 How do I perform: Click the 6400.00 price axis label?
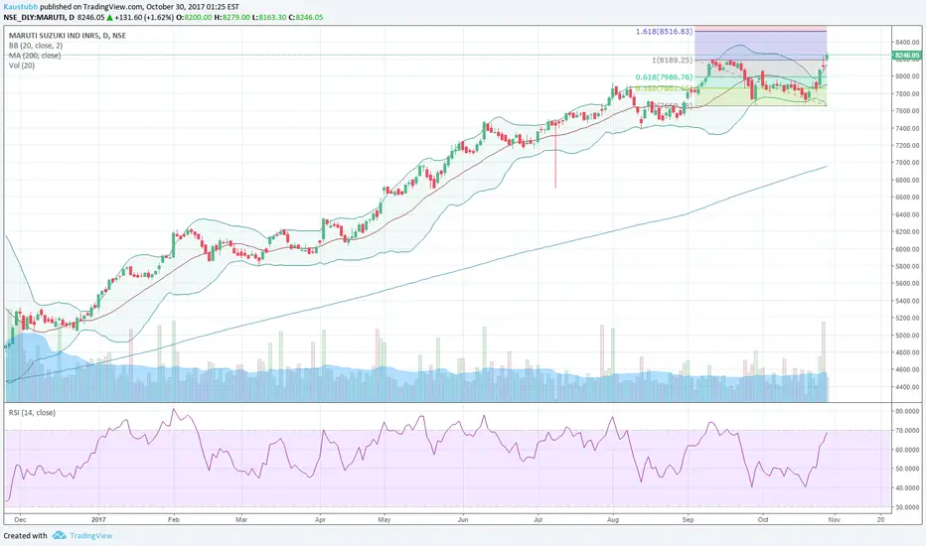907,214
